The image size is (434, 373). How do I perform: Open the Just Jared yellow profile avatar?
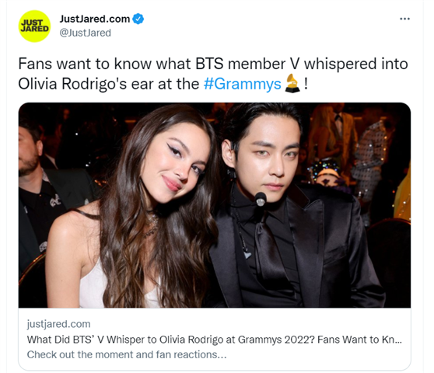[x=34, y=26]
